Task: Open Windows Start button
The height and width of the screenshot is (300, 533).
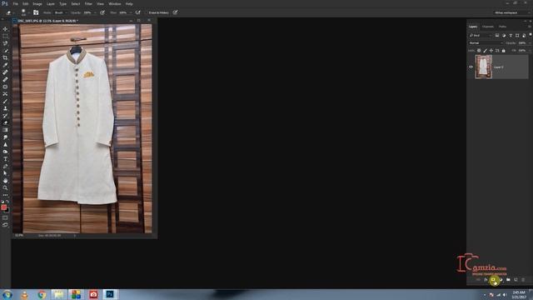Action: pos(7,294)
